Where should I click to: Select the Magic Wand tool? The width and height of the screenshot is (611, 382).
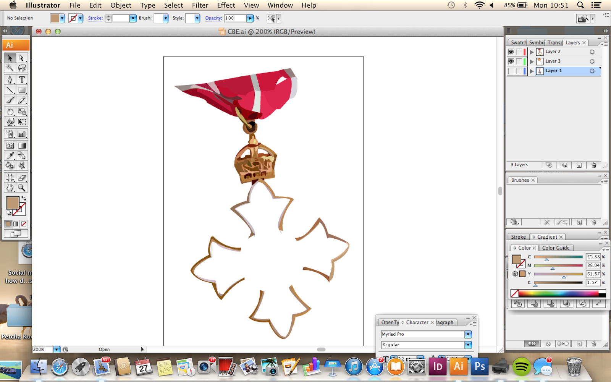click(10, 68)
